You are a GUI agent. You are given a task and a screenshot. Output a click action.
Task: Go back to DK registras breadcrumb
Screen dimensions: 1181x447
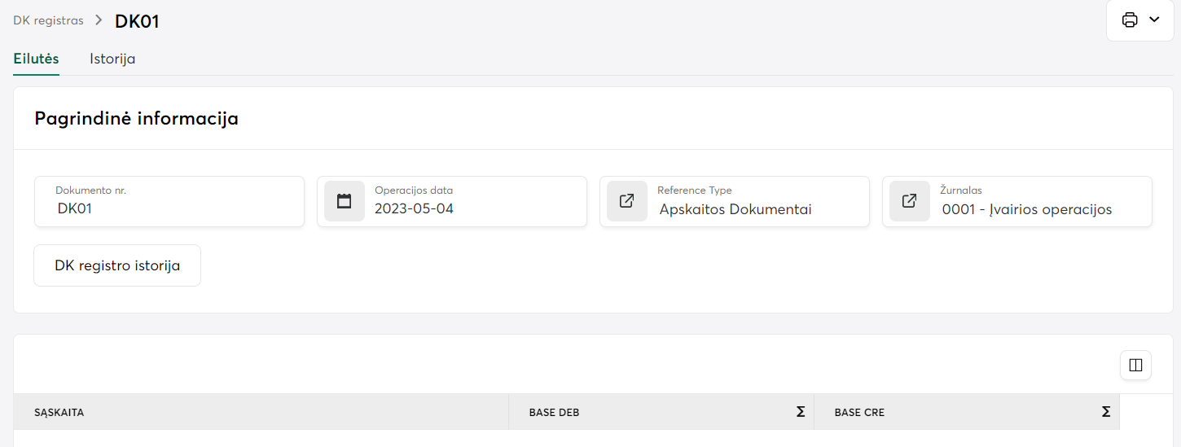pyautogui.click(x=48, y=20)
